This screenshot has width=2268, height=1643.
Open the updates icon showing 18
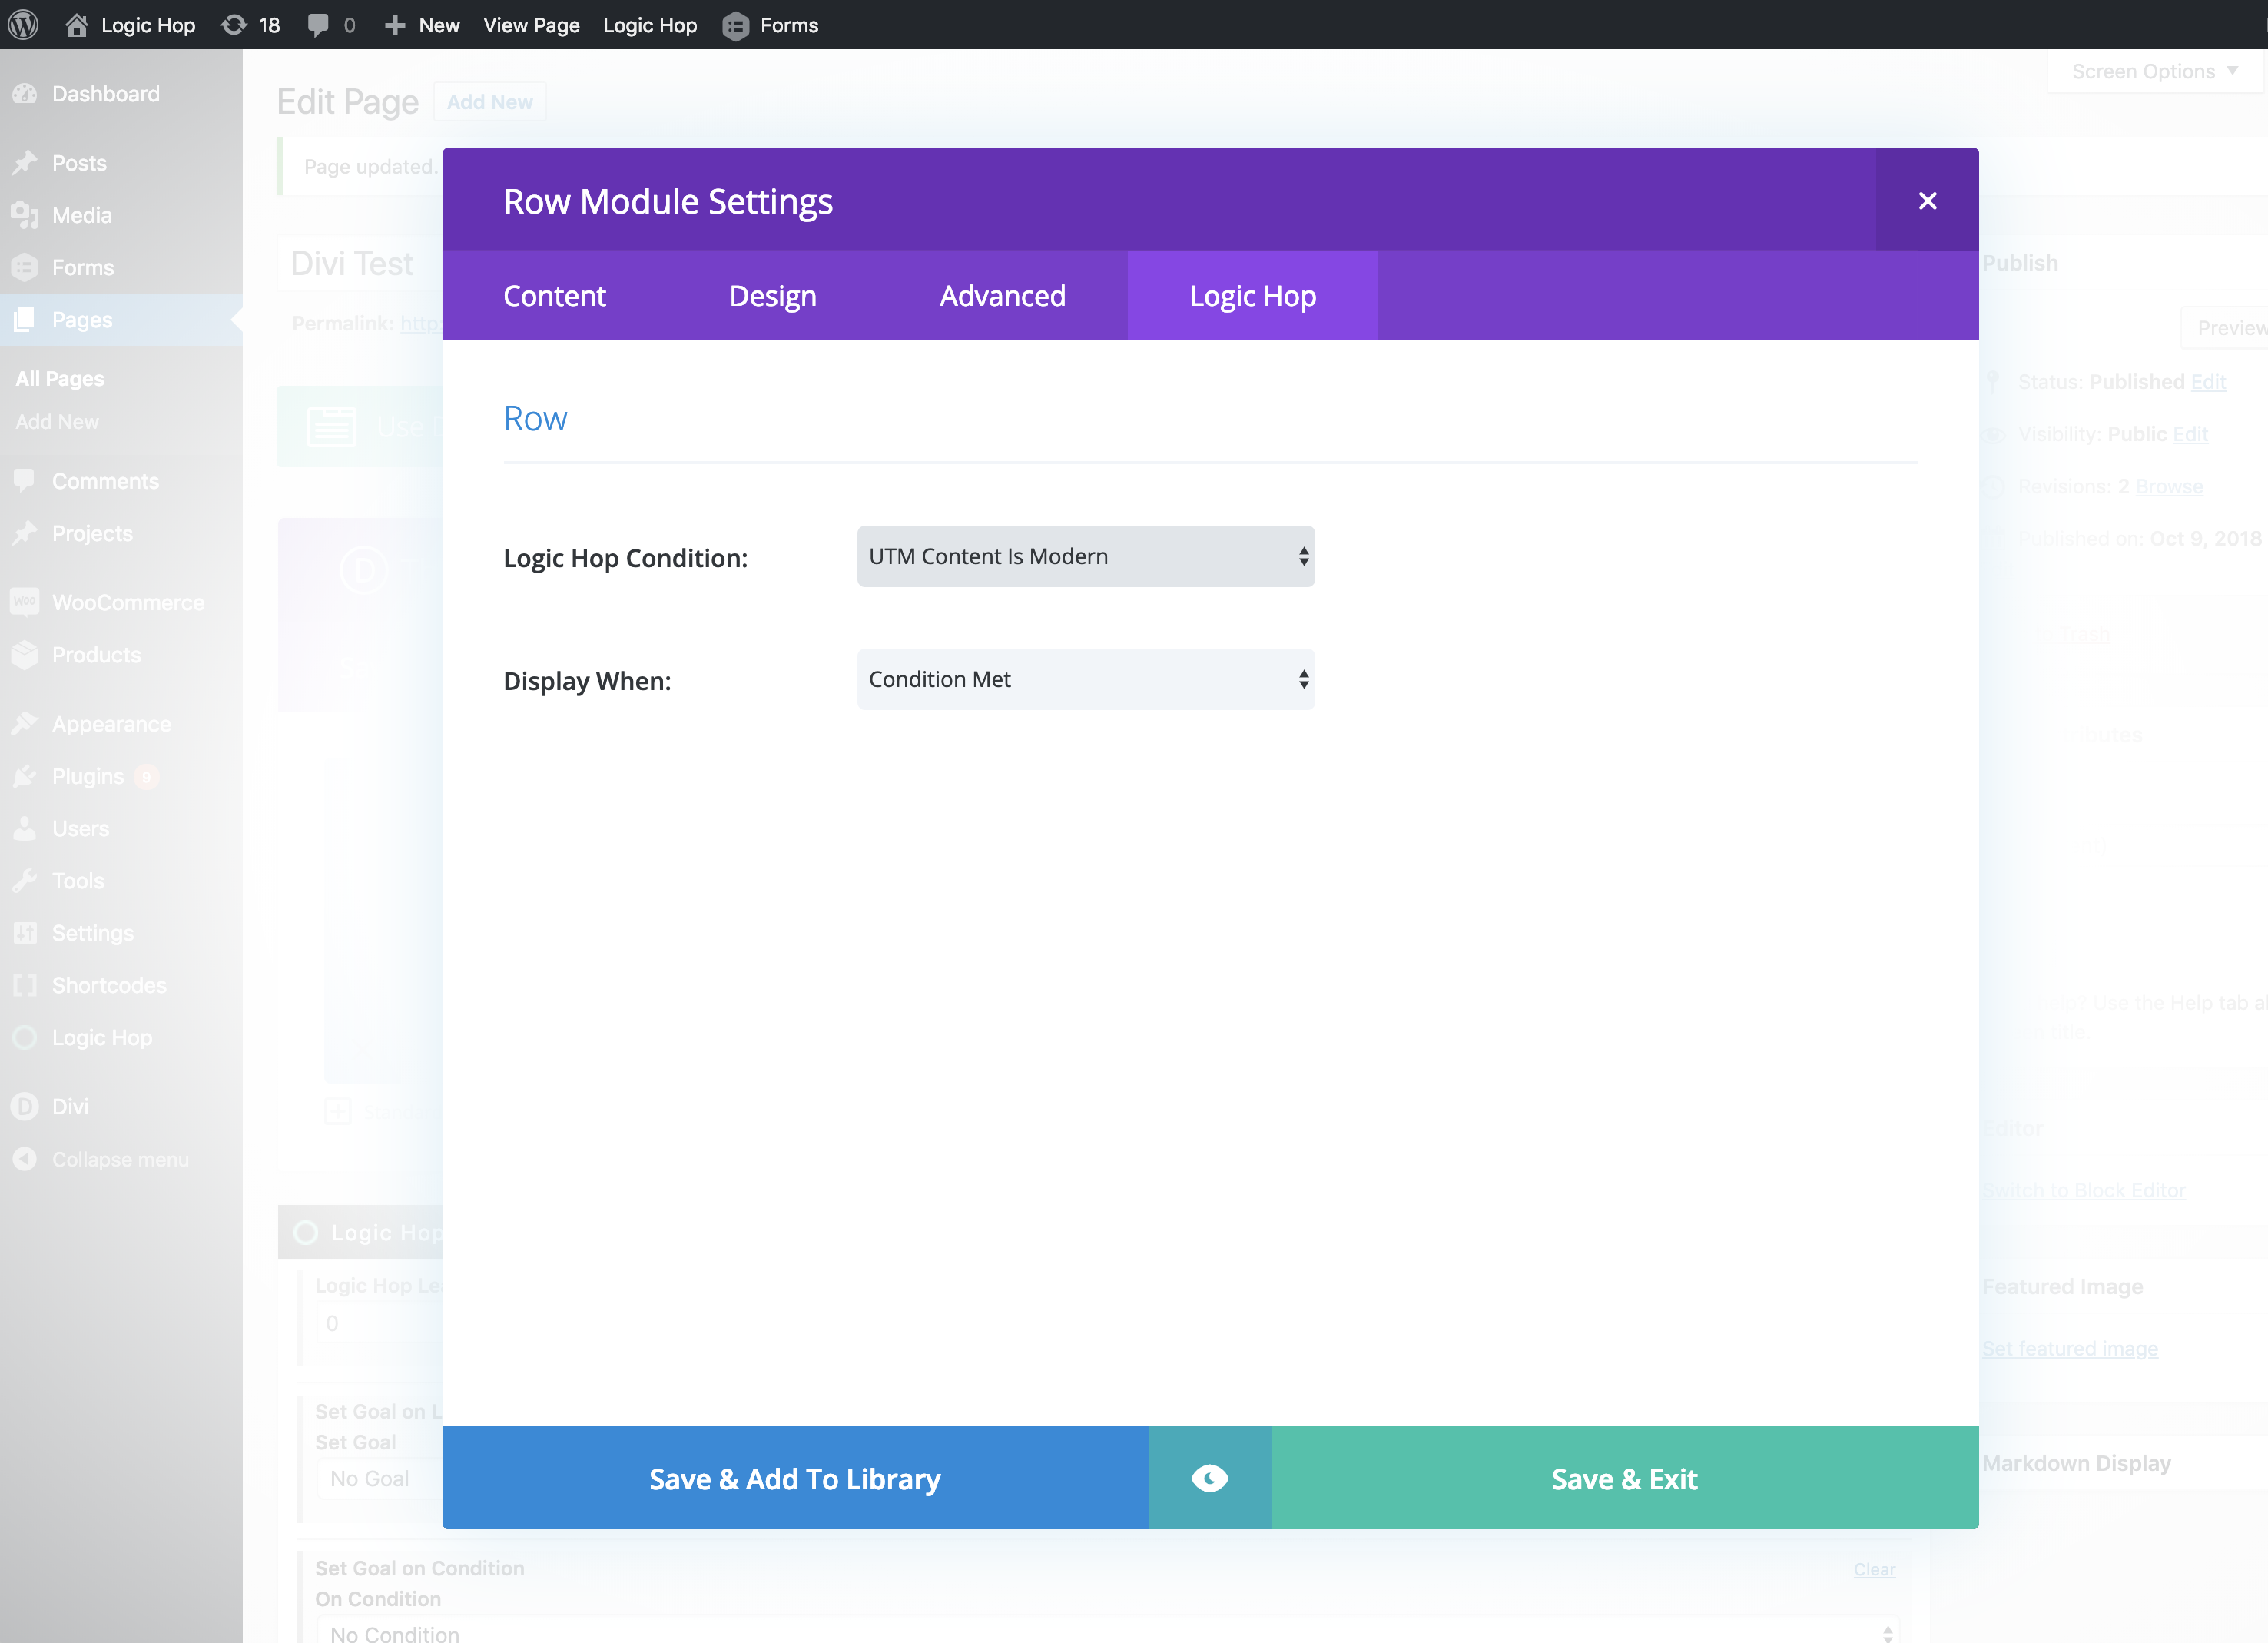pos(234,25)
